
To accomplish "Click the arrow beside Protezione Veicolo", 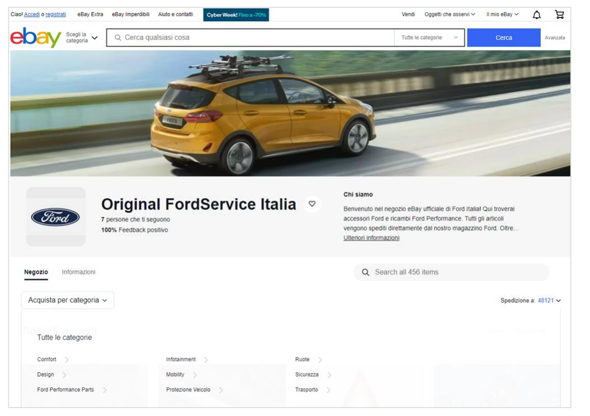I will click(221, 390).
